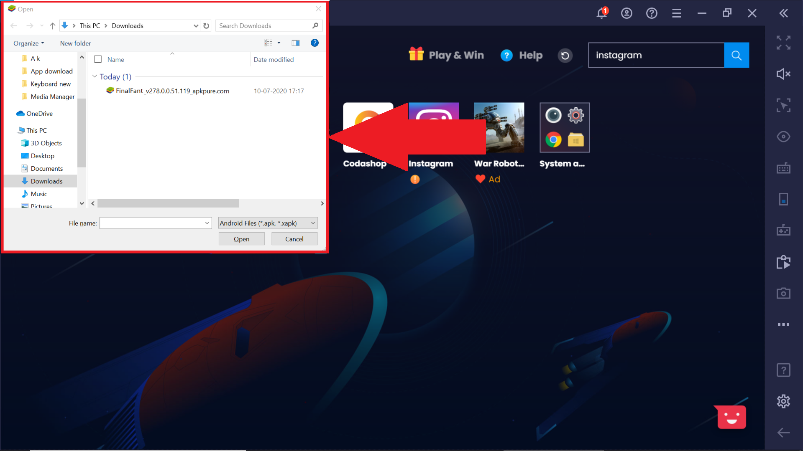803x451 pixels.
Task: Click the Instagram app icon
Action: click(x=431, y=127)
